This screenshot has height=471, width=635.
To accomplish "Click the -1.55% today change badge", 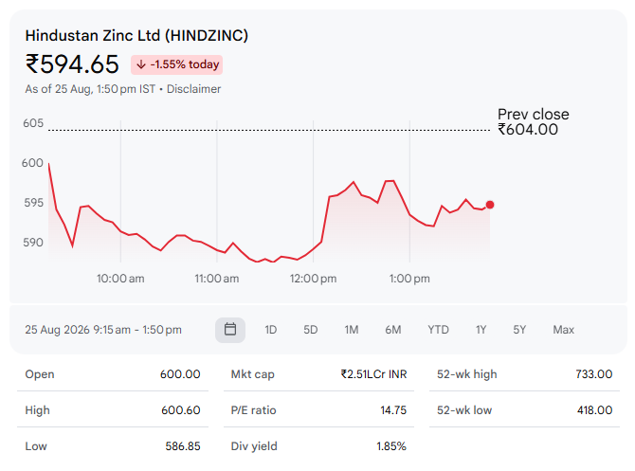I will 176,64.
